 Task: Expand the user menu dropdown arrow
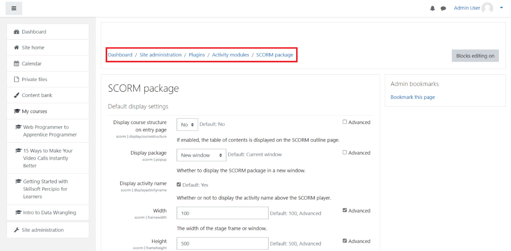pos(501,9)
